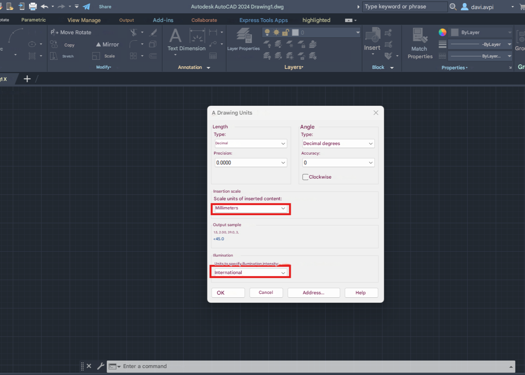Open the Millimeters insertion scale dropdown

click(x=251, y=208)
